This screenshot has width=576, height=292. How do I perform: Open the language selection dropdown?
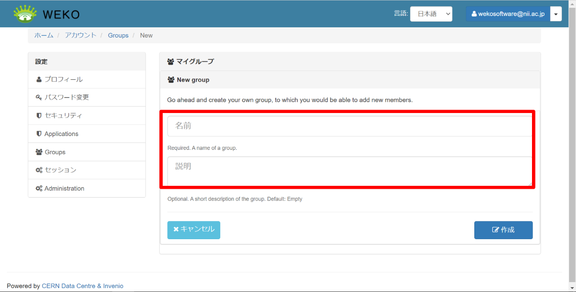pyautogui.click(x=431, y=14)
